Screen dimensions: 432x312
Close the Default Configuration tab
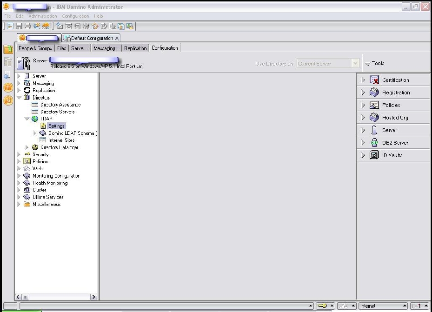117,38
